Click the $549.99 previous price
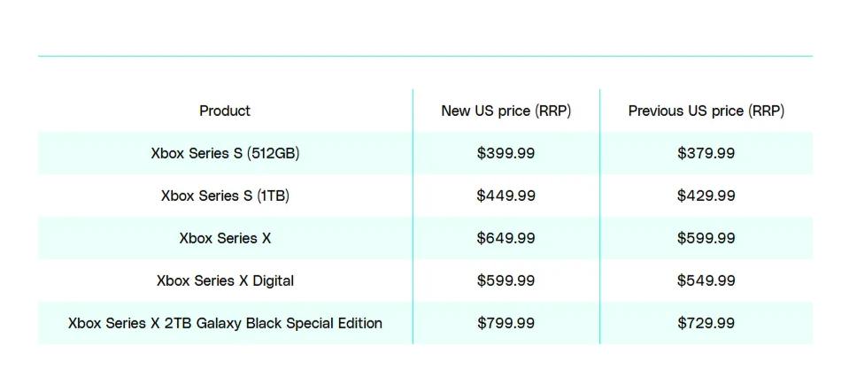This screenshot has width=849, height=392. [706, 281]
